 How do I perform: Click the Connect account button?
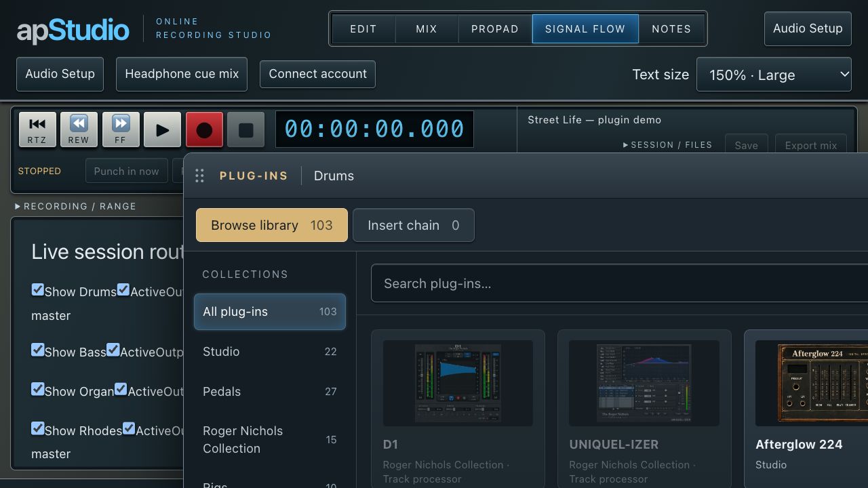pyautogui.click(x=317, y=74)
